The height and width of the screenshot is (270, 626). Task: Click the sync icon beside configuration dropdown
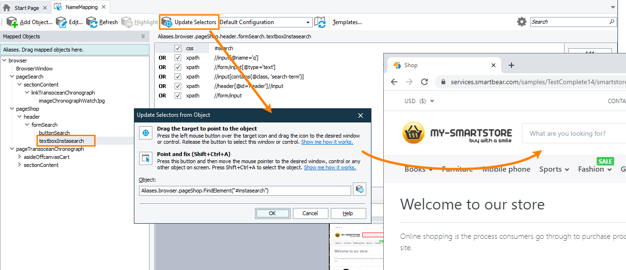pos(320,22)
